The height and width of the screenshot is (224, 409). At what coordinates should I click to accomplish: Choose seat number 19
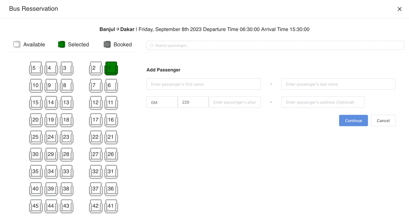51,120
